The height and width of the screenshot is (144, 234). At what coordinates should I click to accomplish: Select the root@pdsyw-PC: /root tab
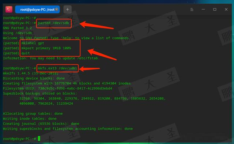37,10
